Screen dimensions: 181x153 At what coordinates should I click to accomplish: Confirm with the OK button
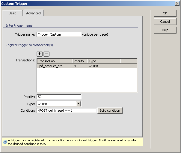(x=165, y=13)
